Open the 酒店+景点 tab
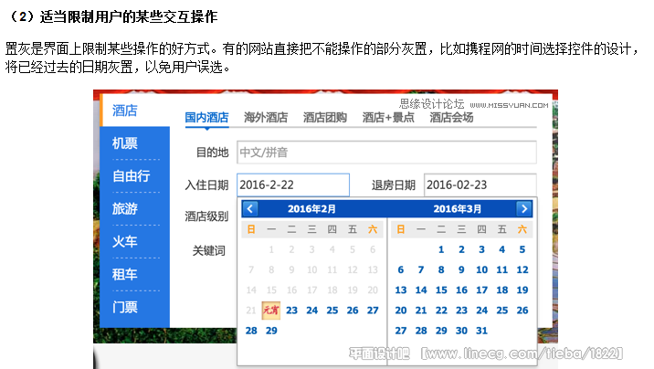 point(388,118)
